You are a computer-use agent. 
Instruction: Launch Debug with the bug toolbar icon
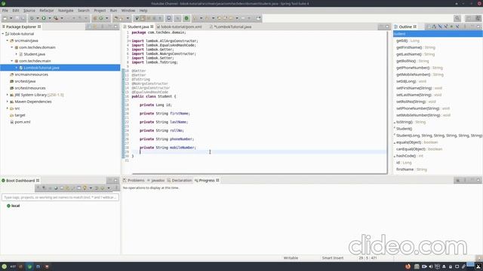coord(32,18)
